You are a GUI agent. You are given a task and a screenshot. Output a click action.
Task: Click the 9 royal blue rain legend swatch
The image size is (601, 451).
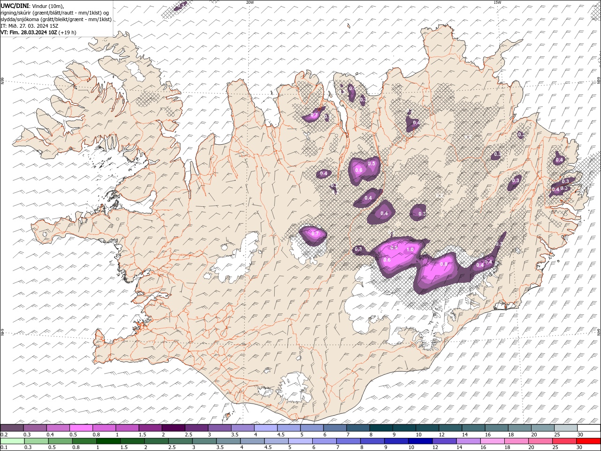(x=396, y=441)
